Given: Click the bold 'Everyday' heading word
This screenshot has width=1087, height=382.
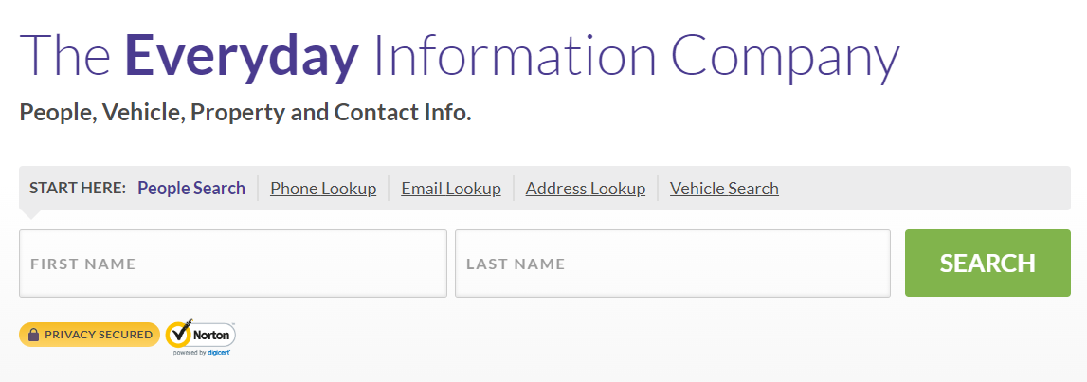Looking at the screenshot, I should [242, 57].
